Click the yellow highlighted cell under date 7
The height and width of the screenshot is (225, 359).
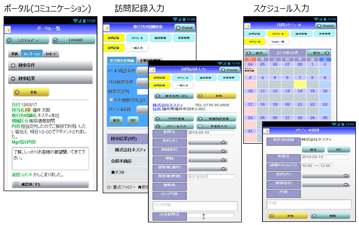click(300, 84)
